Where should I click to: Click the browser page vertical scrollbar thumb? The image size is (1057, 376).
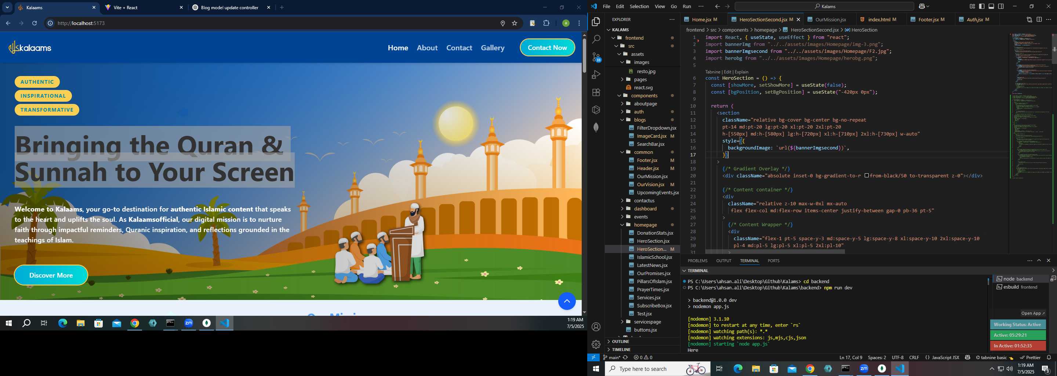point(584,55)
